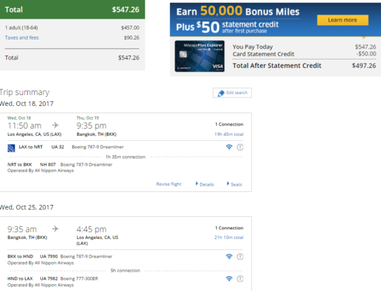Viewport: 381px width, 291px height.
Task: Click the 11:50 am departure time
Action: coord(24,125)
